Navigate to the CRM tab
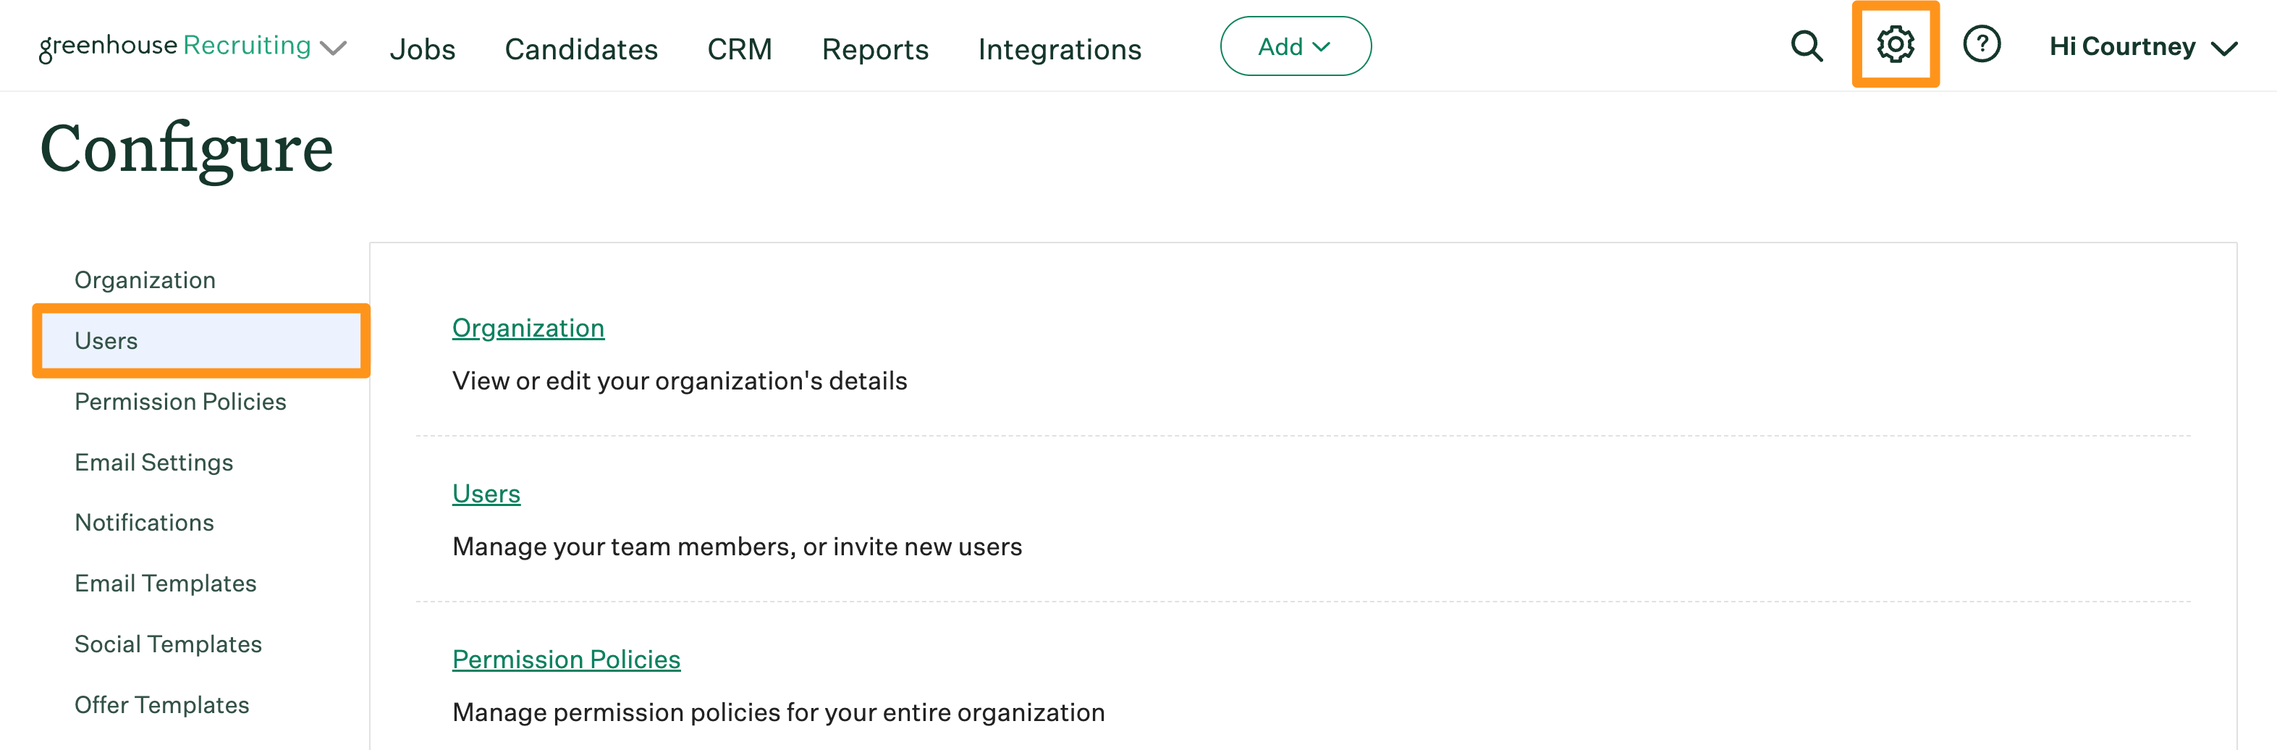This screenshot has height=750, width=2277. 740,49
